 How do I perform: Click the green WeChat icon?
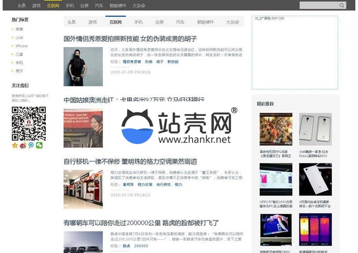tap(39, 145)
